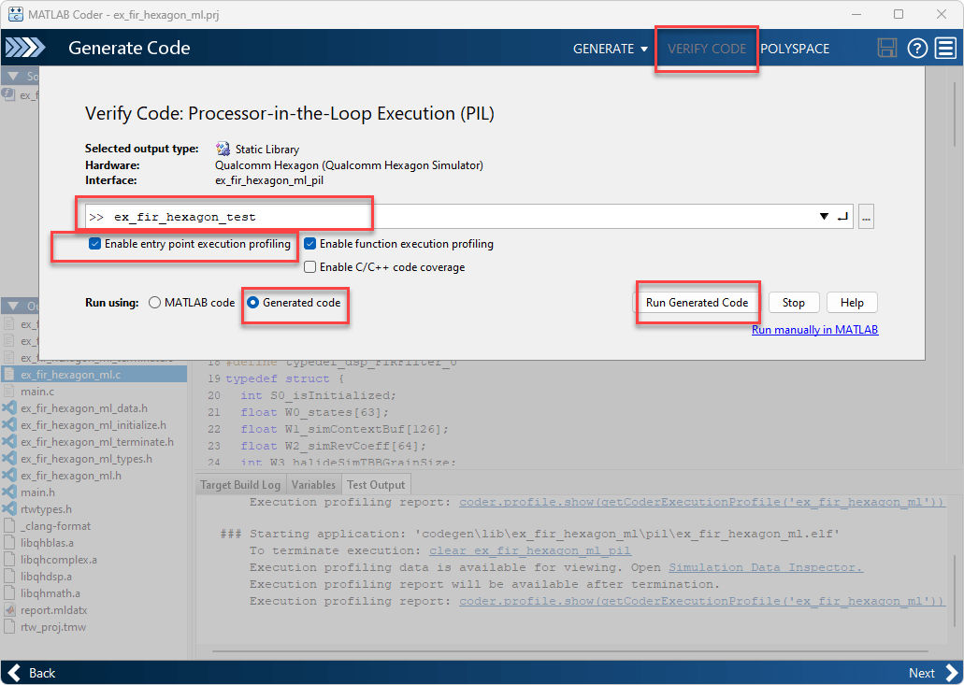The height and width of the screenshot is (685, 964).
Task: Click the Run Generated Code button
Action: (x=697, y=302)
